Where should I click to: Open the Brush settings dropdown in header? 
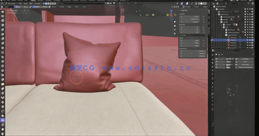55,7
